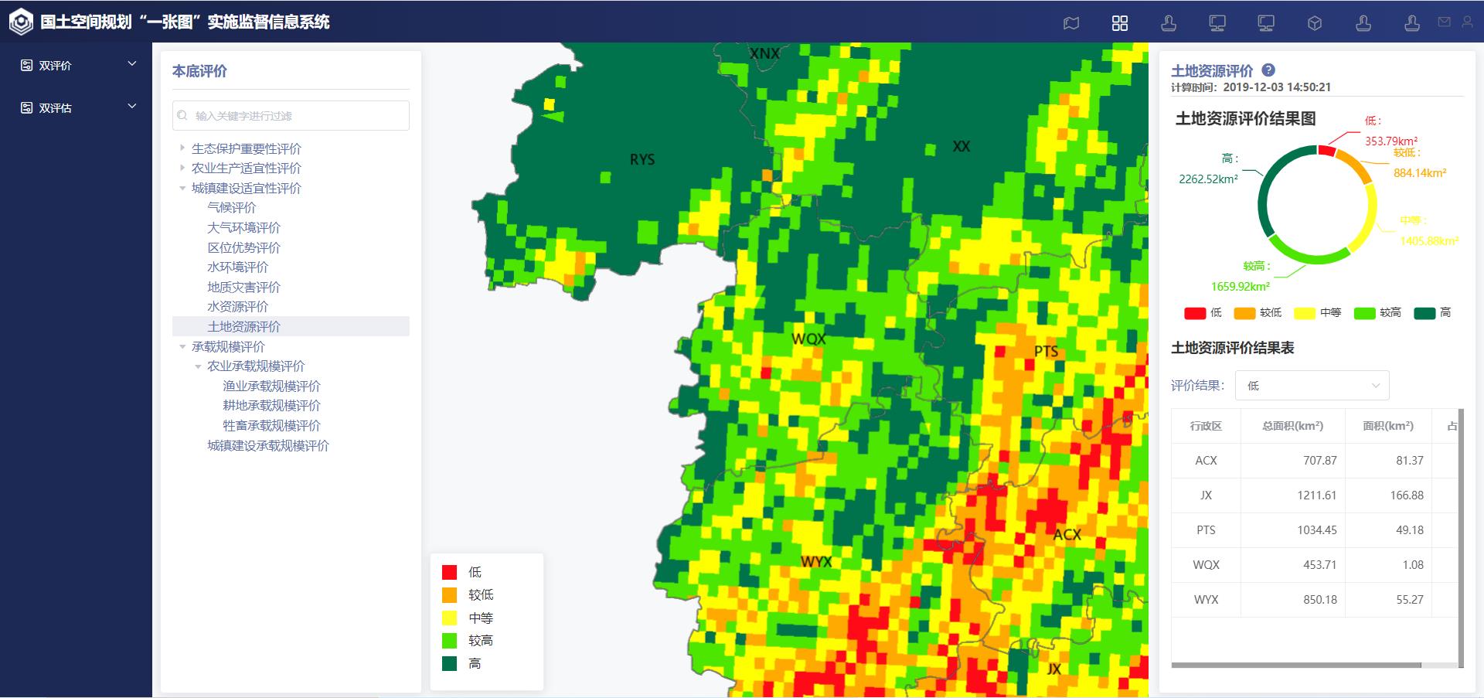1484x698 pixels.
Task: Open the mail envelope icon in the header
Action: pos(1444,22)
